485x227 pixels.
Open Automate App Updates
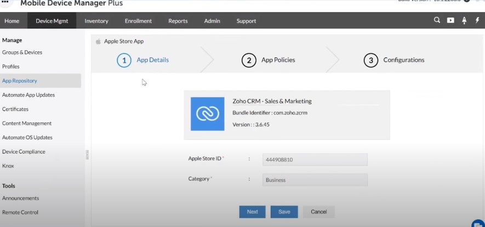click(28, 95)
